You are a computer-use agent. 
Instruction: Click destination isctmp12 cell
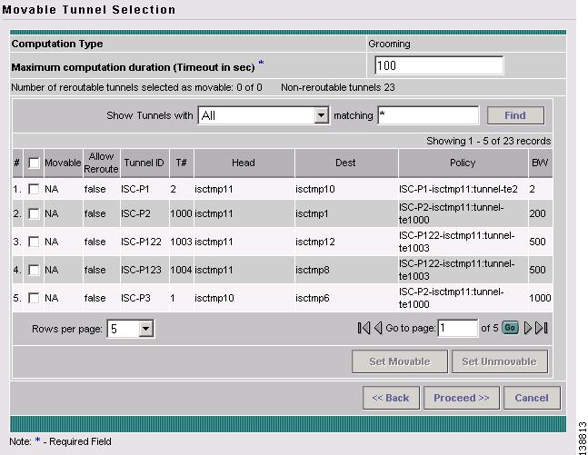pyautogui.click(x=315, y=242)
